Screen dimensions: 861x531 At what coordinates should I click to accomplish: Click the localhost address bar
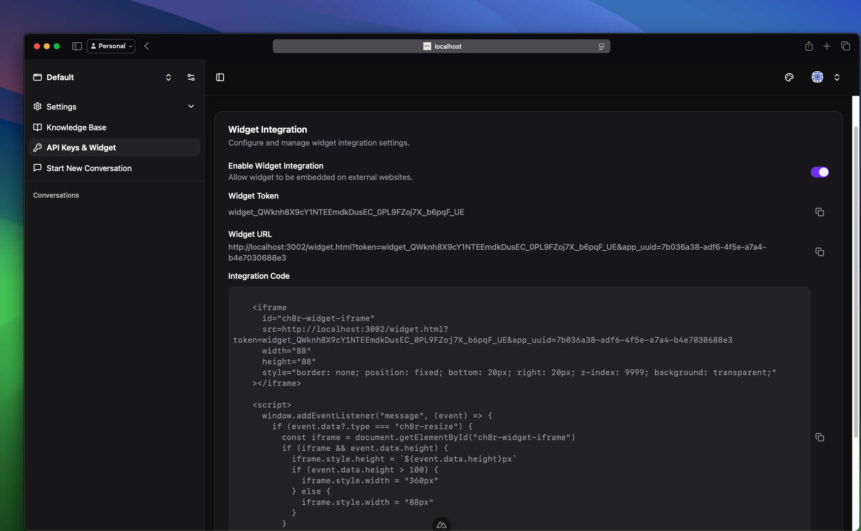(x=441, y=46)
